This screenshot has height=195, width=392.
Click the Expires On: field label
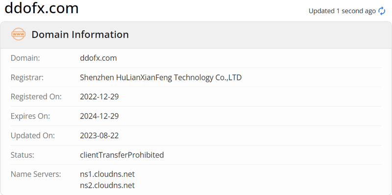(x=30, y=116)
